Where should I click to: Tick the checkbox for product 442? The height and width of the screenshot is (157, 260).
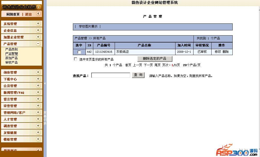pos(79,52)
